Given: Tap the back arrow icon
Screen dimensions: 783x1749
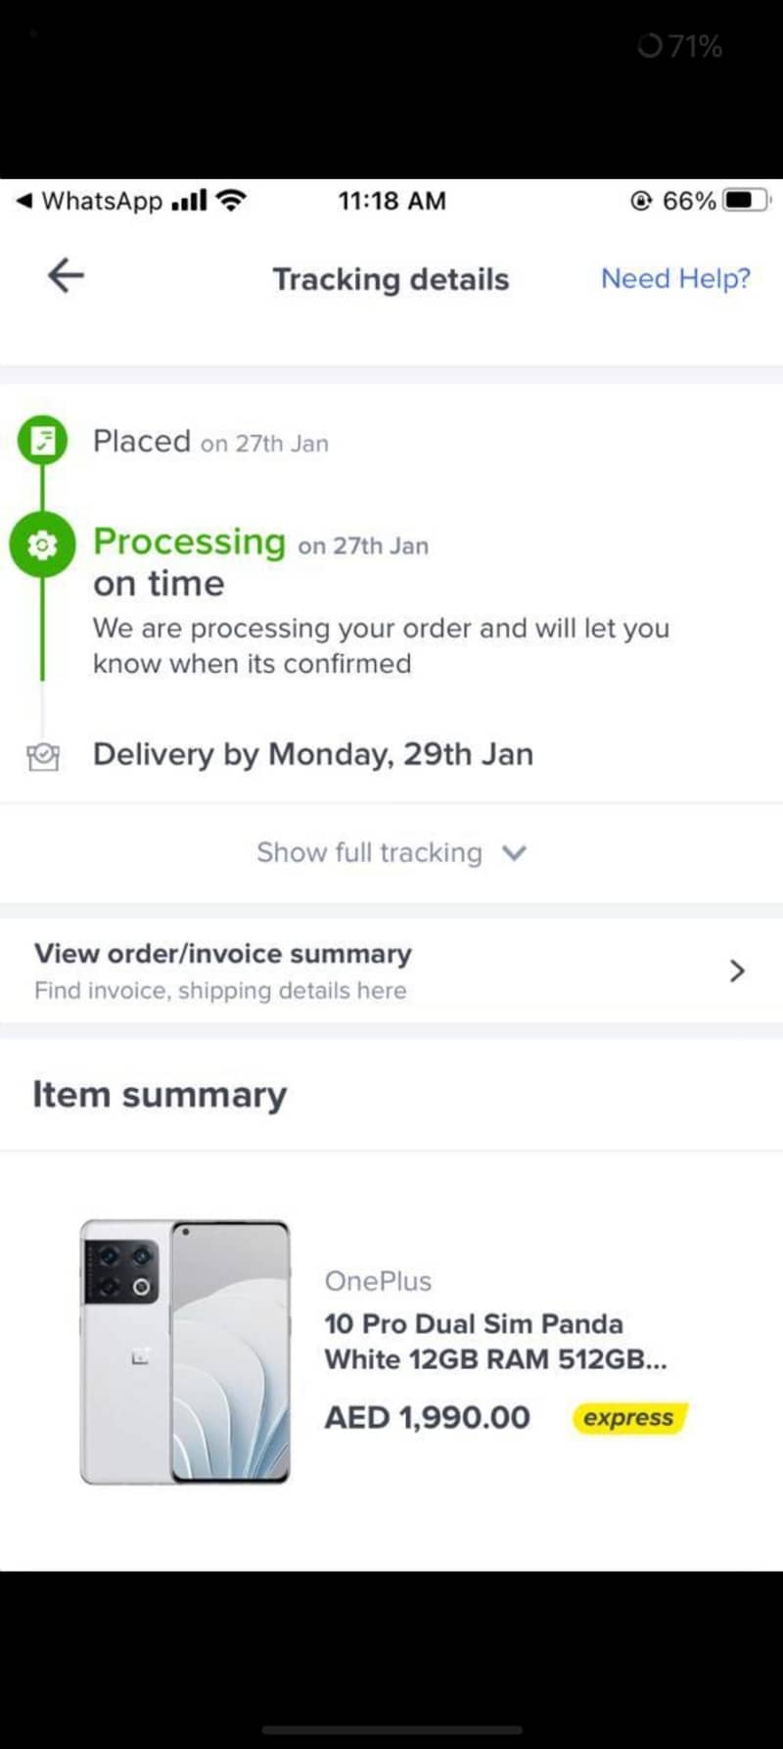Looking at the screenshot, I should (x=66, y=275).
